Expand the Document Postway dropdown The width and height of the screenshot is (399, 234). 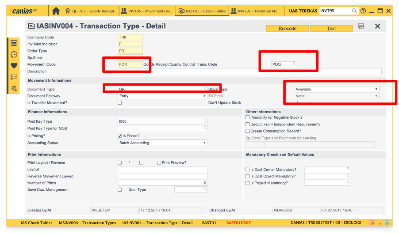point(162,96)
